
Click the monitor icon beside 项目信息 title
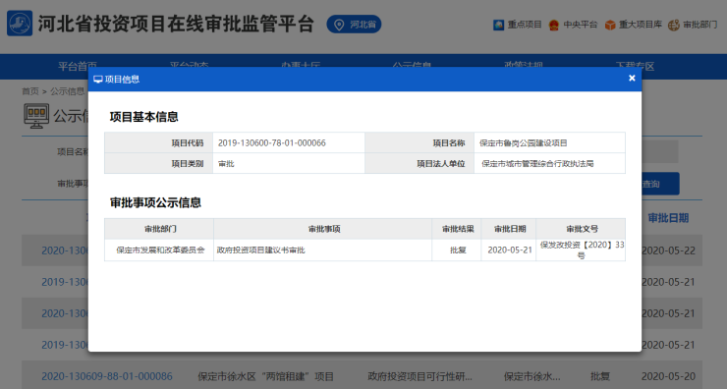coord(98,80)
